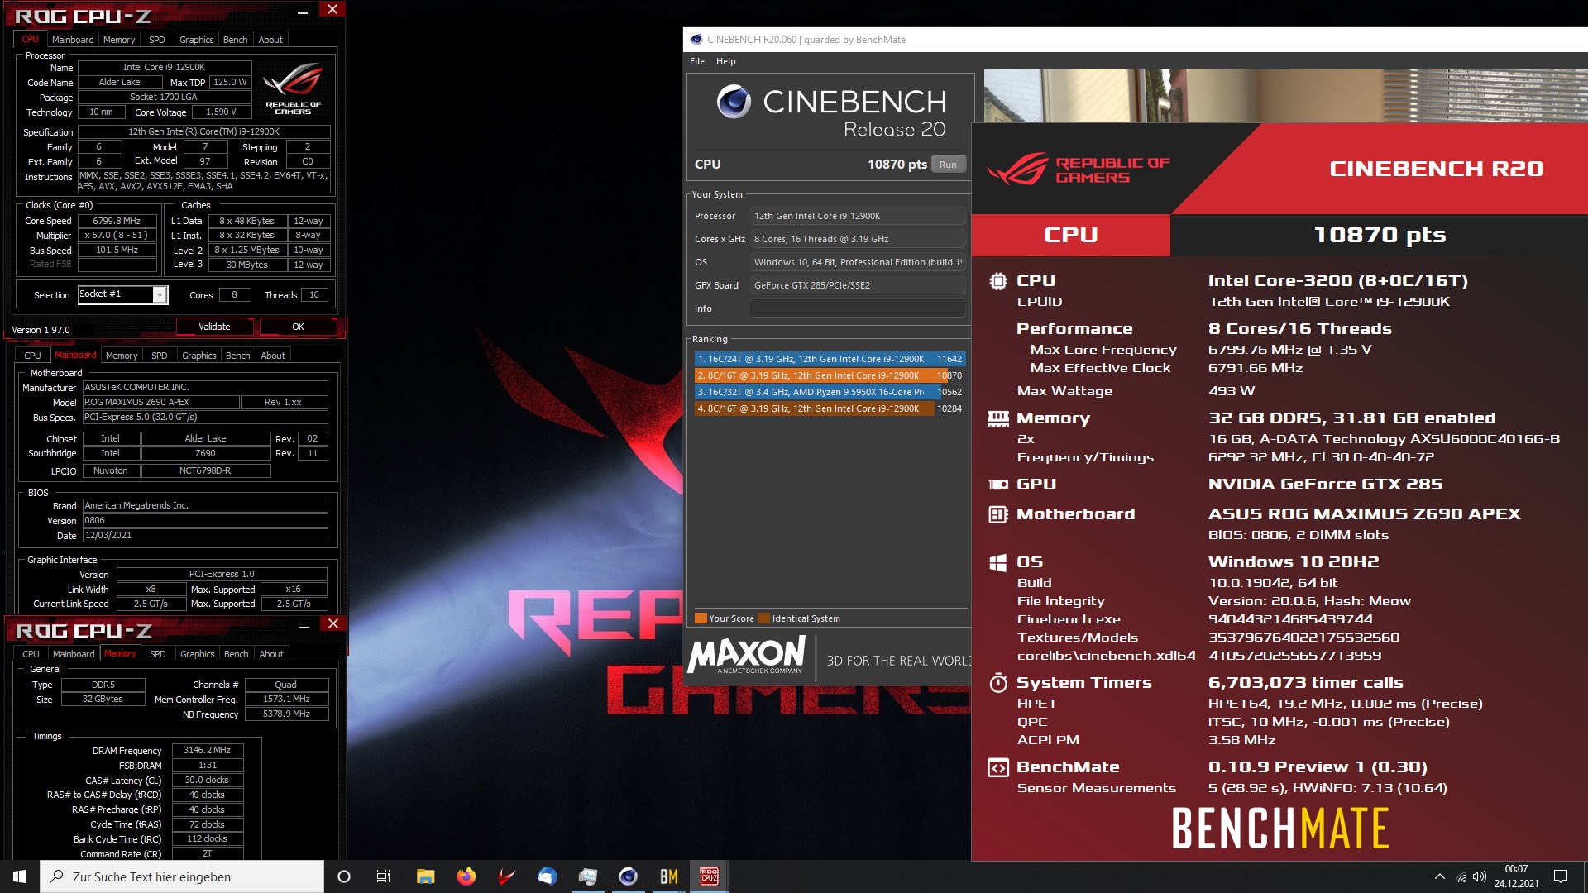Open the notification center icon
Image resolution: width=1588 pixels, height=893 pixels.
coord(1561,876)
